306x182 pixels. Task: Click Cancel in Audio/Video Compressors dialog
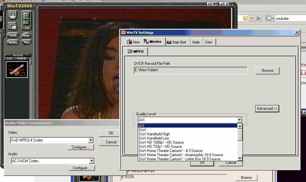tap(109, 142)
